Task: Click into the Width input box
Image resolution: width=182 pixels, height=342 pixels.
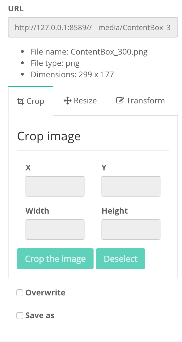Action: (55, 230)
